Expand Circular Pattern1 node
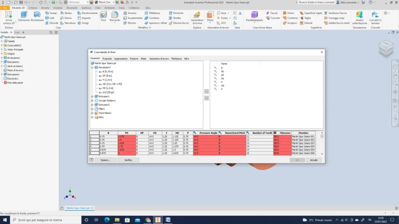Viewport: 399px width, 224px height. (x=92, y=100)
